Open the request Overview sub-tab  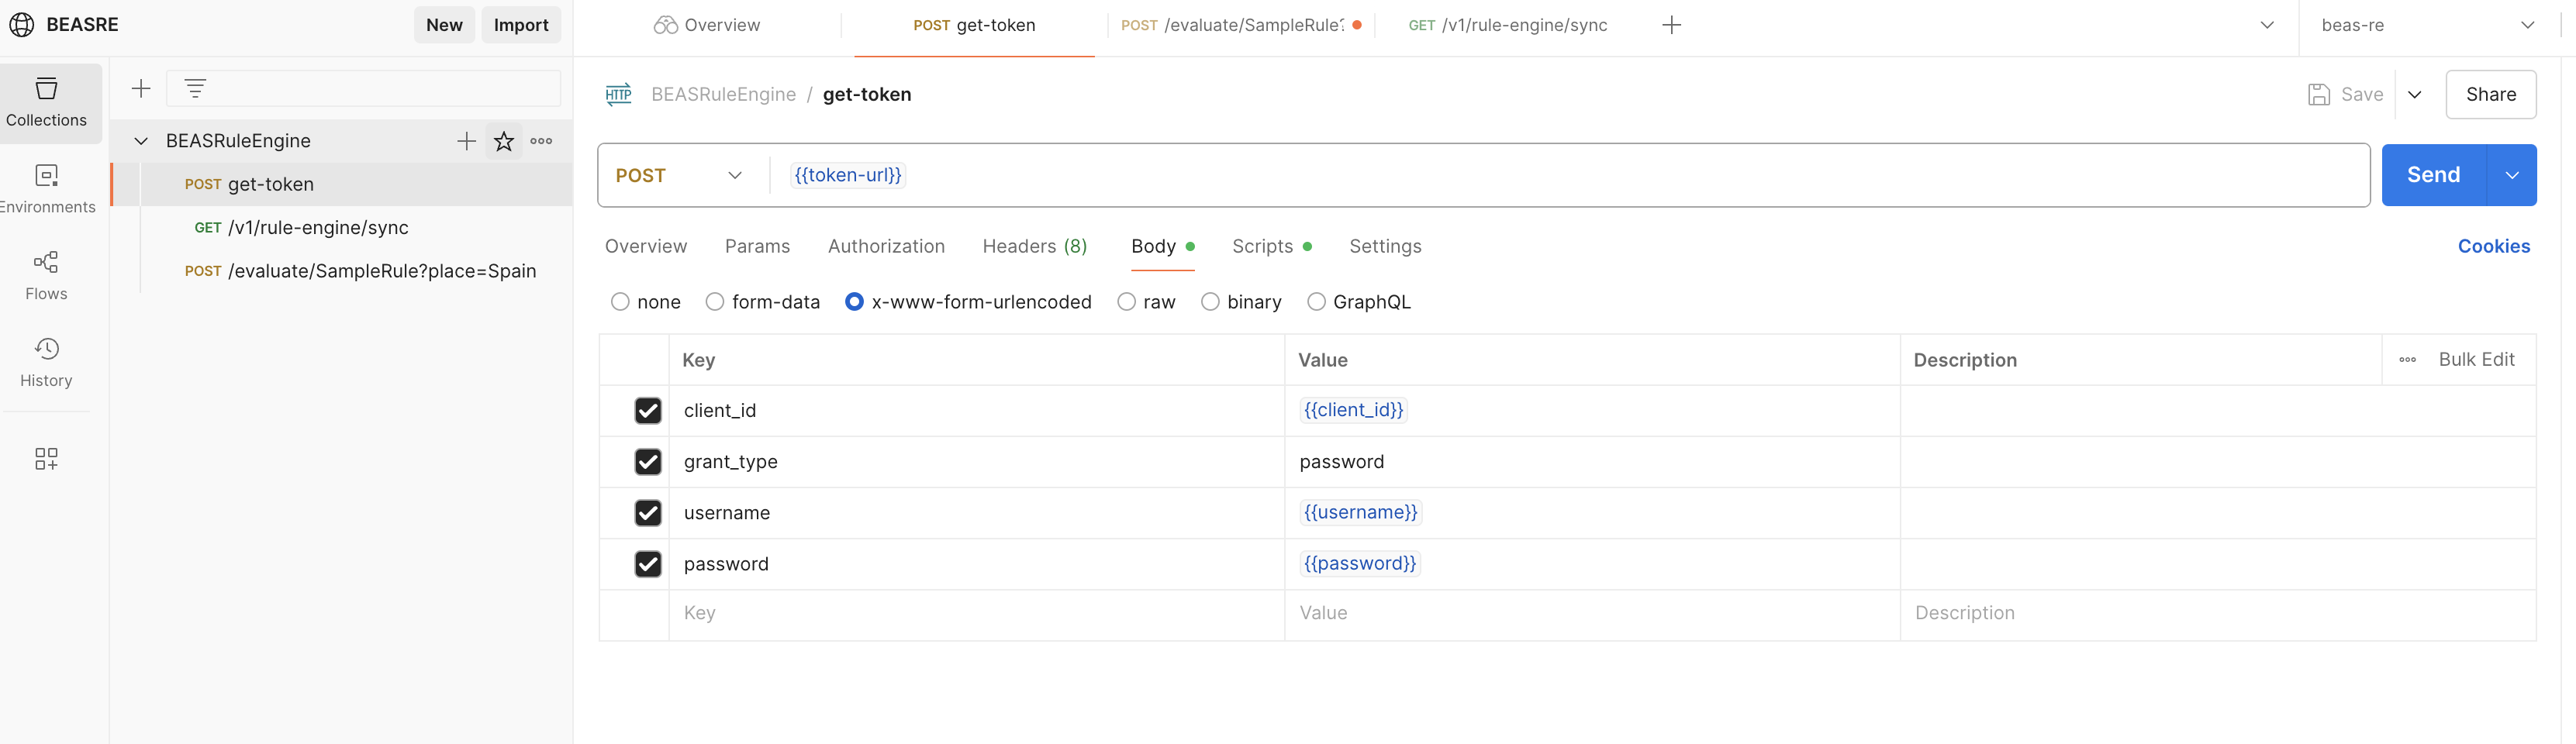(x=646, y=246)
